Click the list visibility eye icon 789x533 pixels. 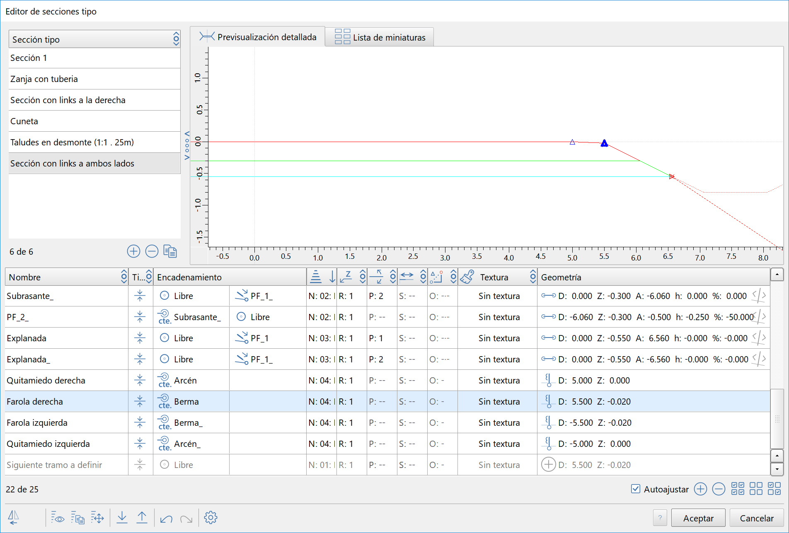[58, 517]
